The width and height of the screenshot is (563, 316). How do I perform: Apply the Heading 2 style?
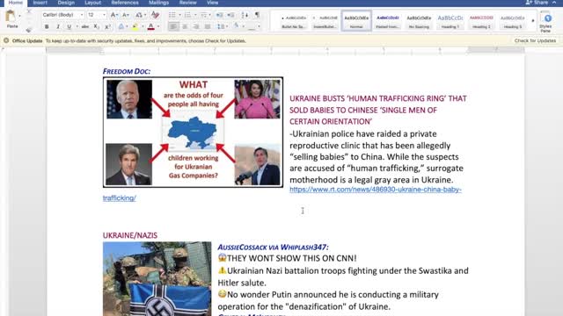tap(481, 21)
